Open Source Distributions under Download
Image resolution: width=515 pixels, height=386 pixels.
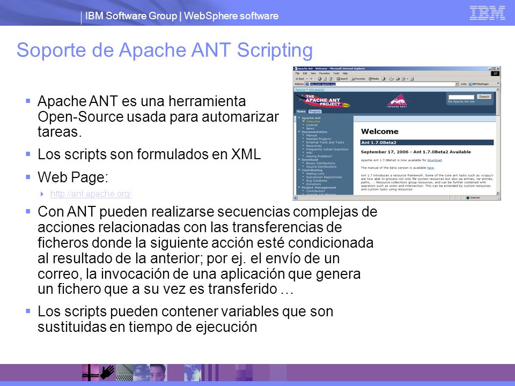(321, 167)
